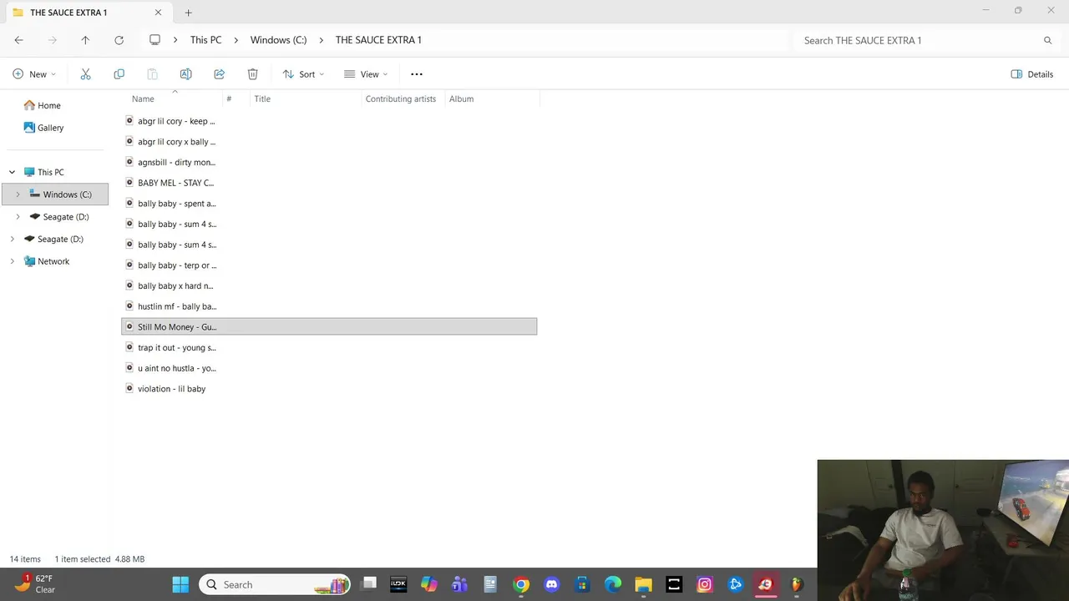The height and width of the screenshot is (601, 1069).
Task: Click chevron after Windows (C:) in address bar
Action: click(x=321, y=40)
